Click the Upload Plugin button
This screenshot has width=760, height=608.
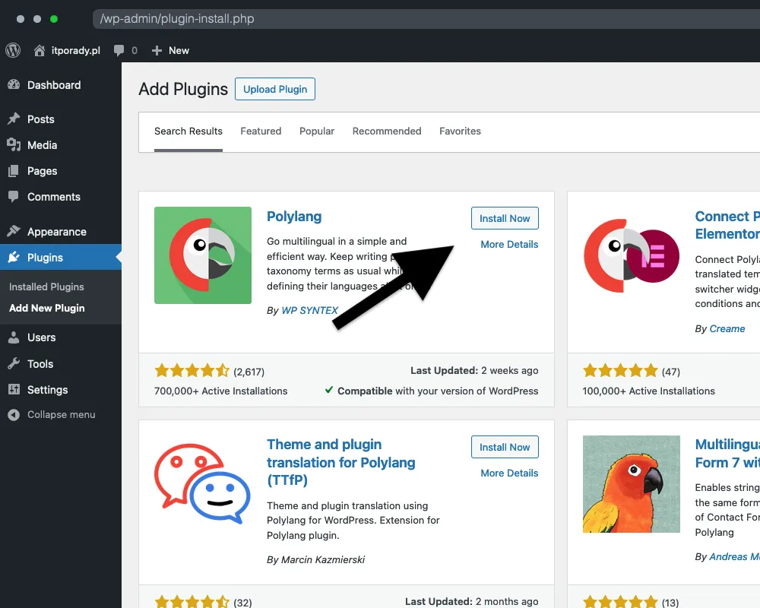275,89
